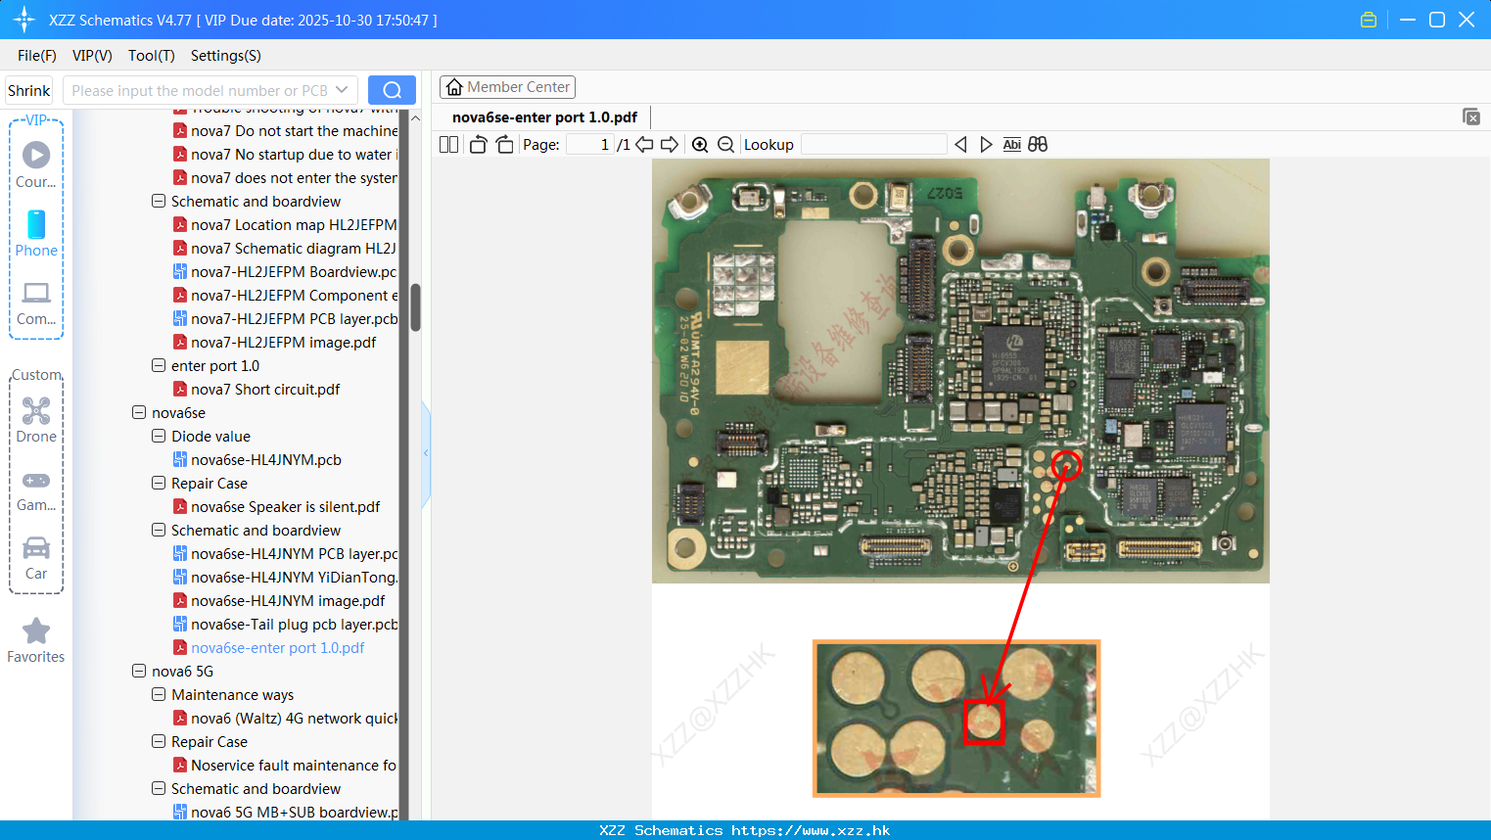Open the Car category
The image size is (1491, 840).
(x=36, y=558)
